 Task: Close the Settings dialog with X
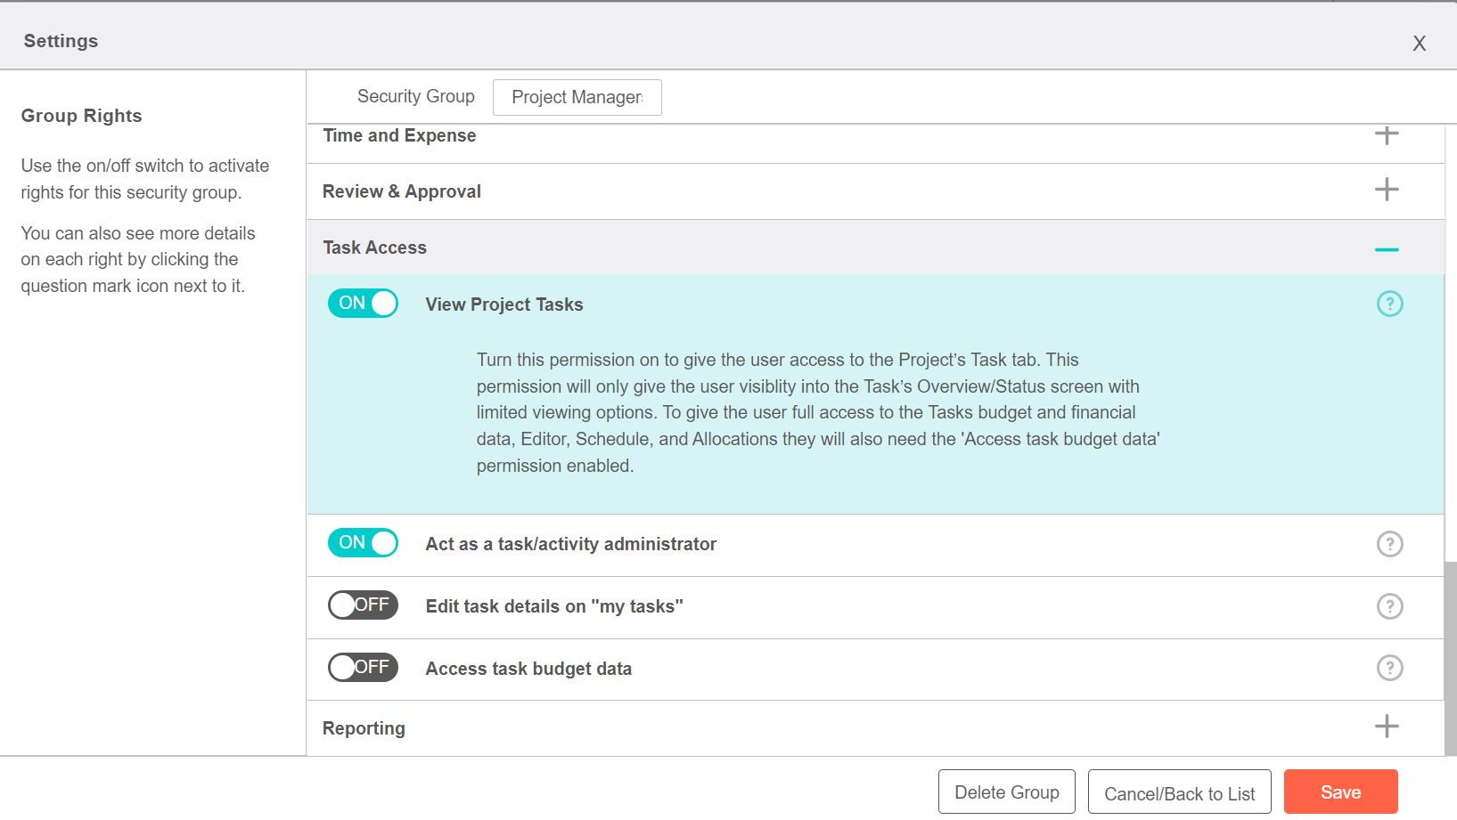click(1419, 43)
